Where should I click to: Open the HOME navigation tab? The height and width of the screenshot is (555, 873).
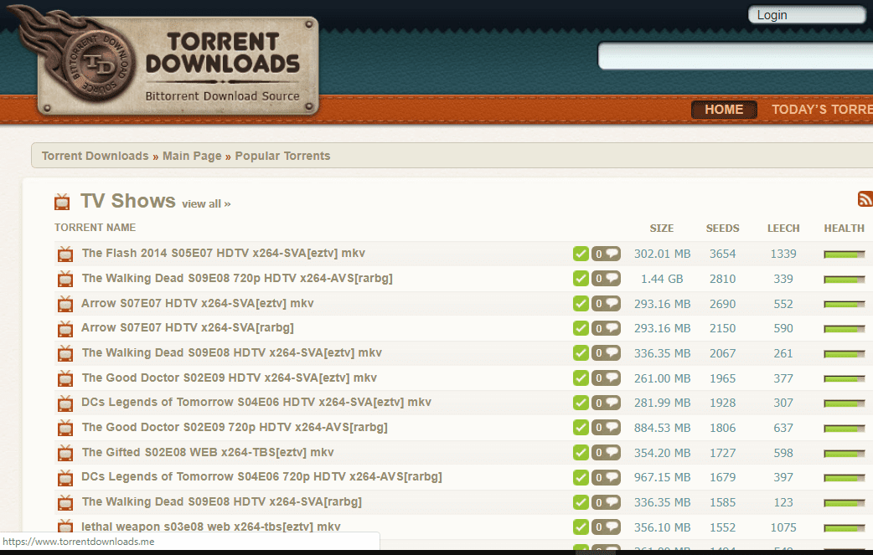pyautogui.click(x=724, y=110)
